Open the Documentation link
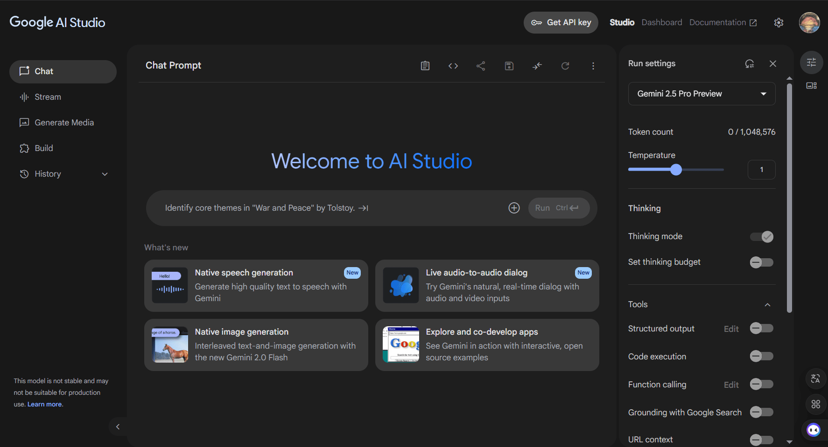The height and width of the screenshot is (447, 828). pos(723,22)
